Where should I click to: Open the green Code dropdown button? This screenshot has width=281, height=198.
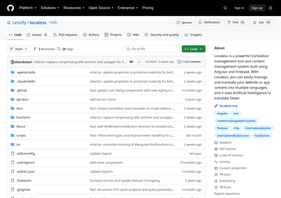[x=193, y=49]
